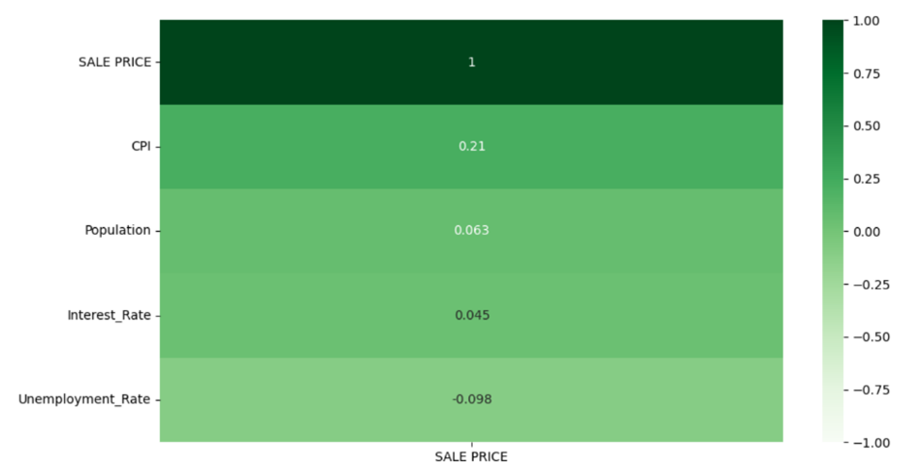
Task: Click the Unemployment_Rate row label
Action: [x=84, y=399]
